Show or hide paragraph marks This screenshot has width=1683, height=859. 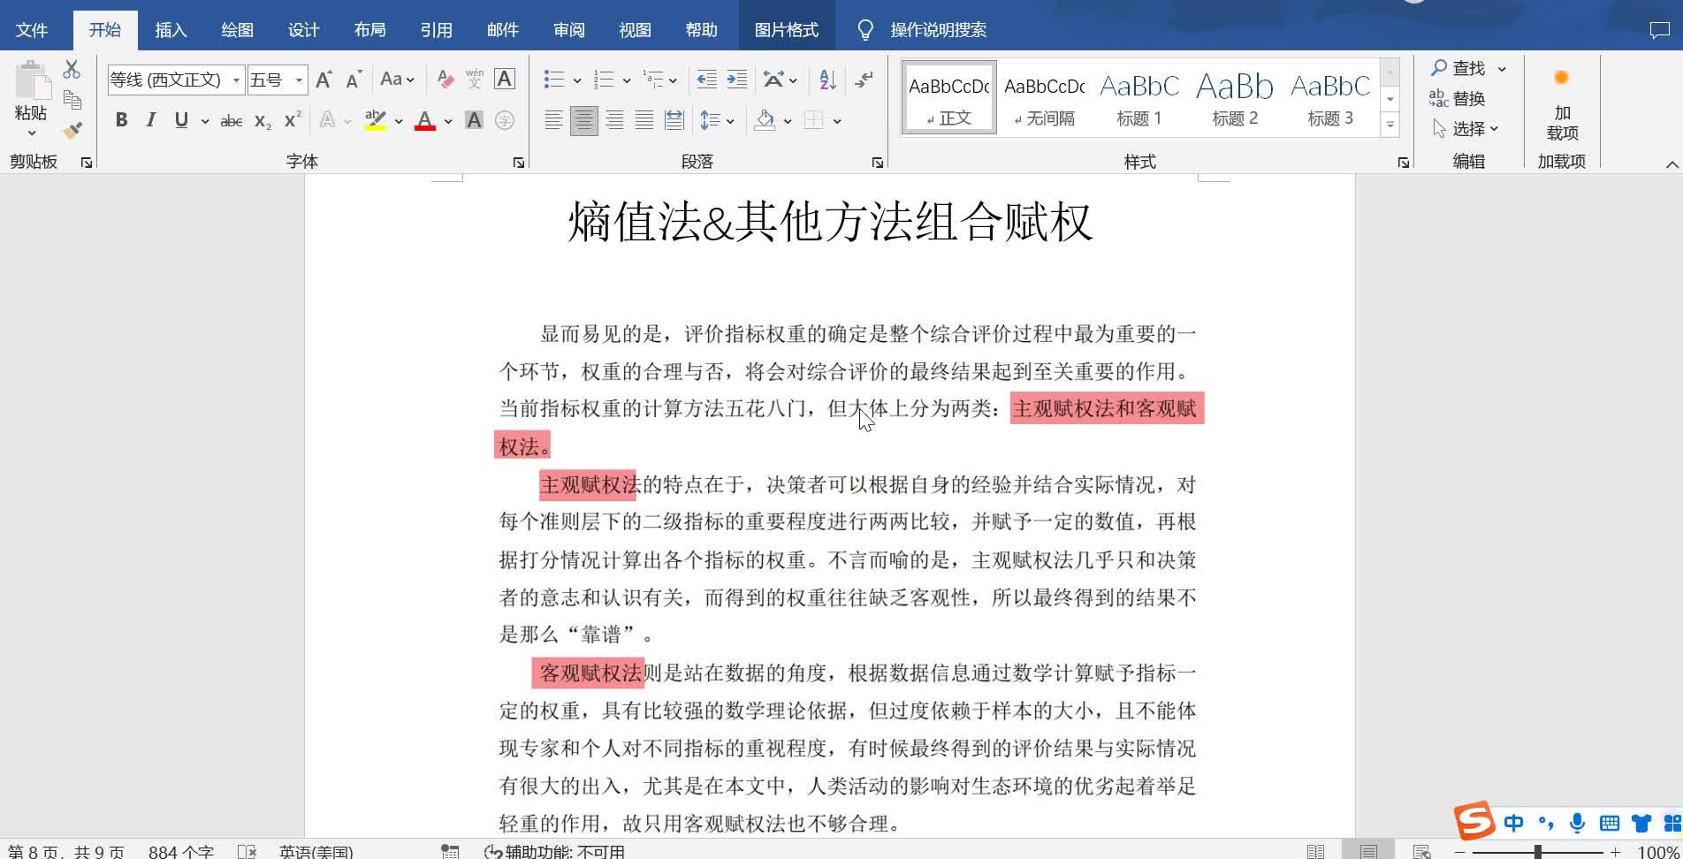(x=864, y=80)
